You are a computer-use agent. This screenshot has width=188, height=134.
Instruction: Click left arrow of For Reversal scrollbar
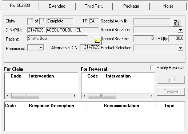[x=84, y=96]
